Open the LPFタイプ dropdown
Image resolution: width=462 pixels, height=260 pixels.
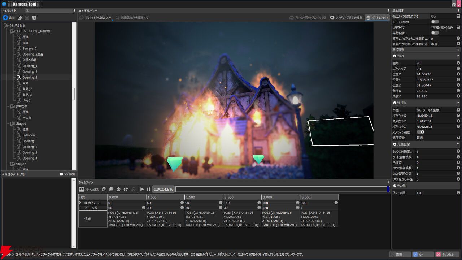(458, 27)
